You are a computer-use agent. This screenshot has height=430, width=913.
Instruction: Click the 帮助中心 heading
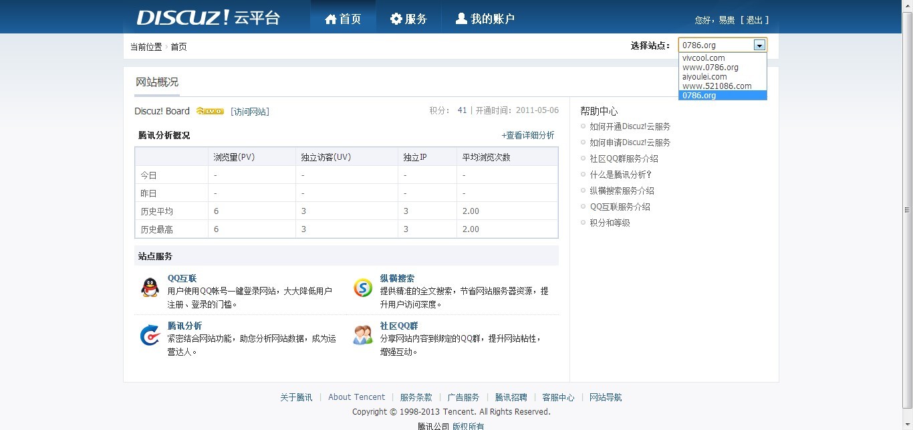(599, 111)
